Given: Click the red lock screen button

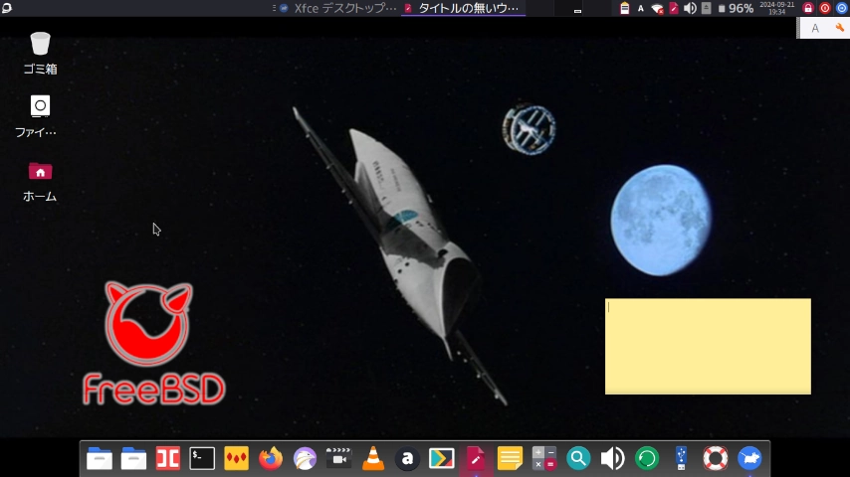Looking at the screenshot, I should pos(808,8).
